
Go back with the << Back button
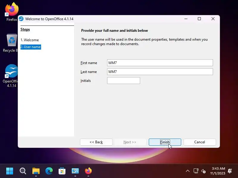96,142
